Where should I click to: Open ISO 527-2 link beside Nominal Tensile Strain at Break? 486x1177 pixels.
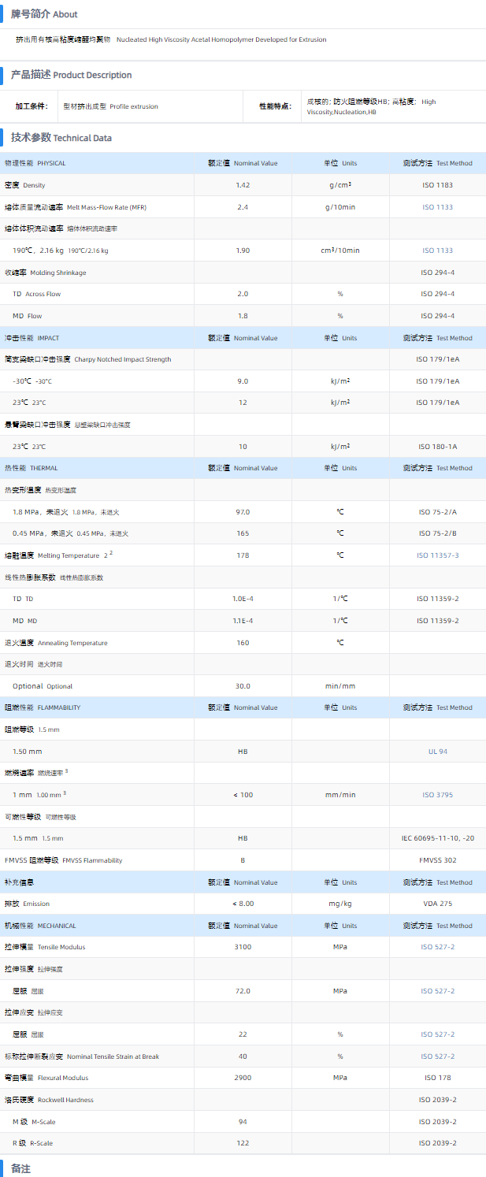tap(437, 1056)
